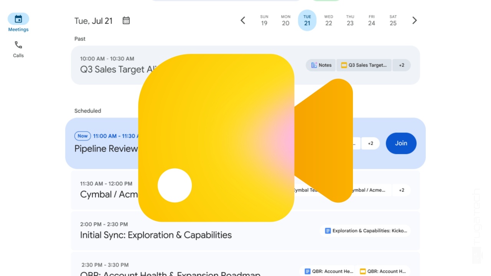Click the Past section label
The height and width of the screenshot is (276, 491).
[80, 39]
